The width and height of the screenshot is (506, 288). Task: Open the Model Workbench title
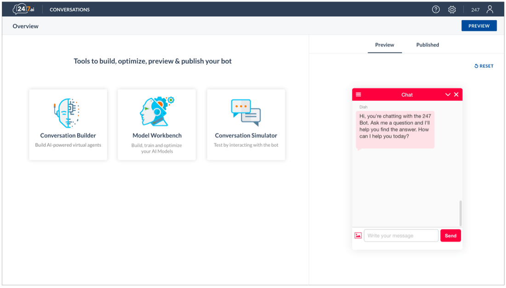pyautogui.click(x=157, y=136)
